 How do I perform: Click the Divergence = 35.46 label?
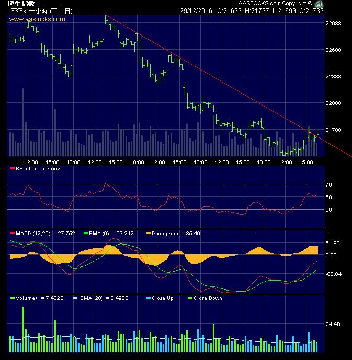click(176, 234)
